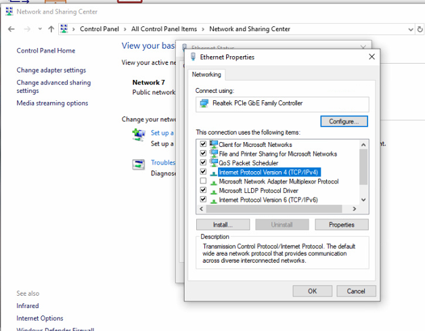Open address bar history dropdown
The height and width of the screenshot is (331, 425).
click(x=411, y=29)
